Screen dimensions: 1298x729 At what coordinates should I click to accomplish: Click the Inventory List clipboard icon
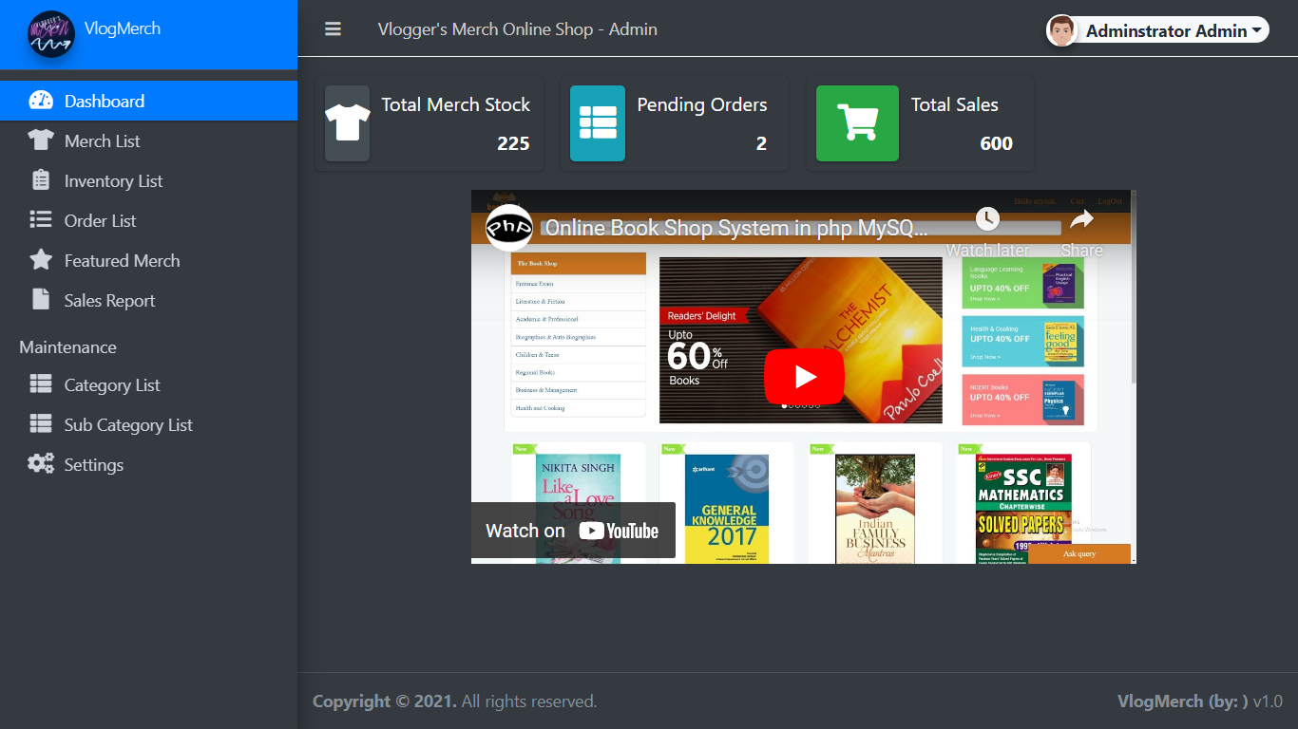[x=41, y=180]
